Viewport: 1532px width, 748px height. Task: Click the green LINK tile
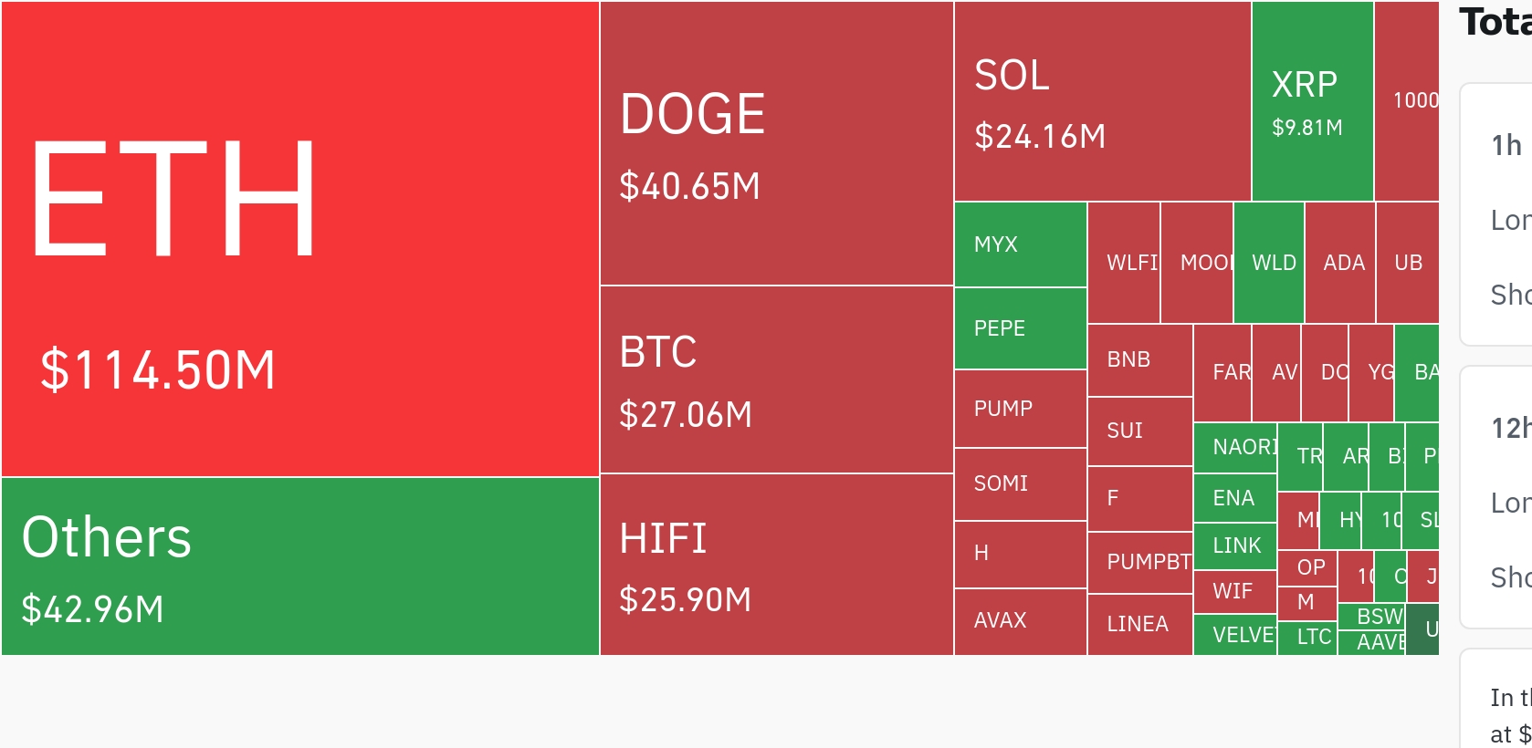click(1234, 545)
